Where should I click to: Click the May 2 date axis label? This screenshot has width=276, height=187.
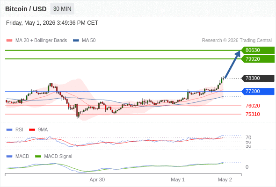tap(225, 180)
